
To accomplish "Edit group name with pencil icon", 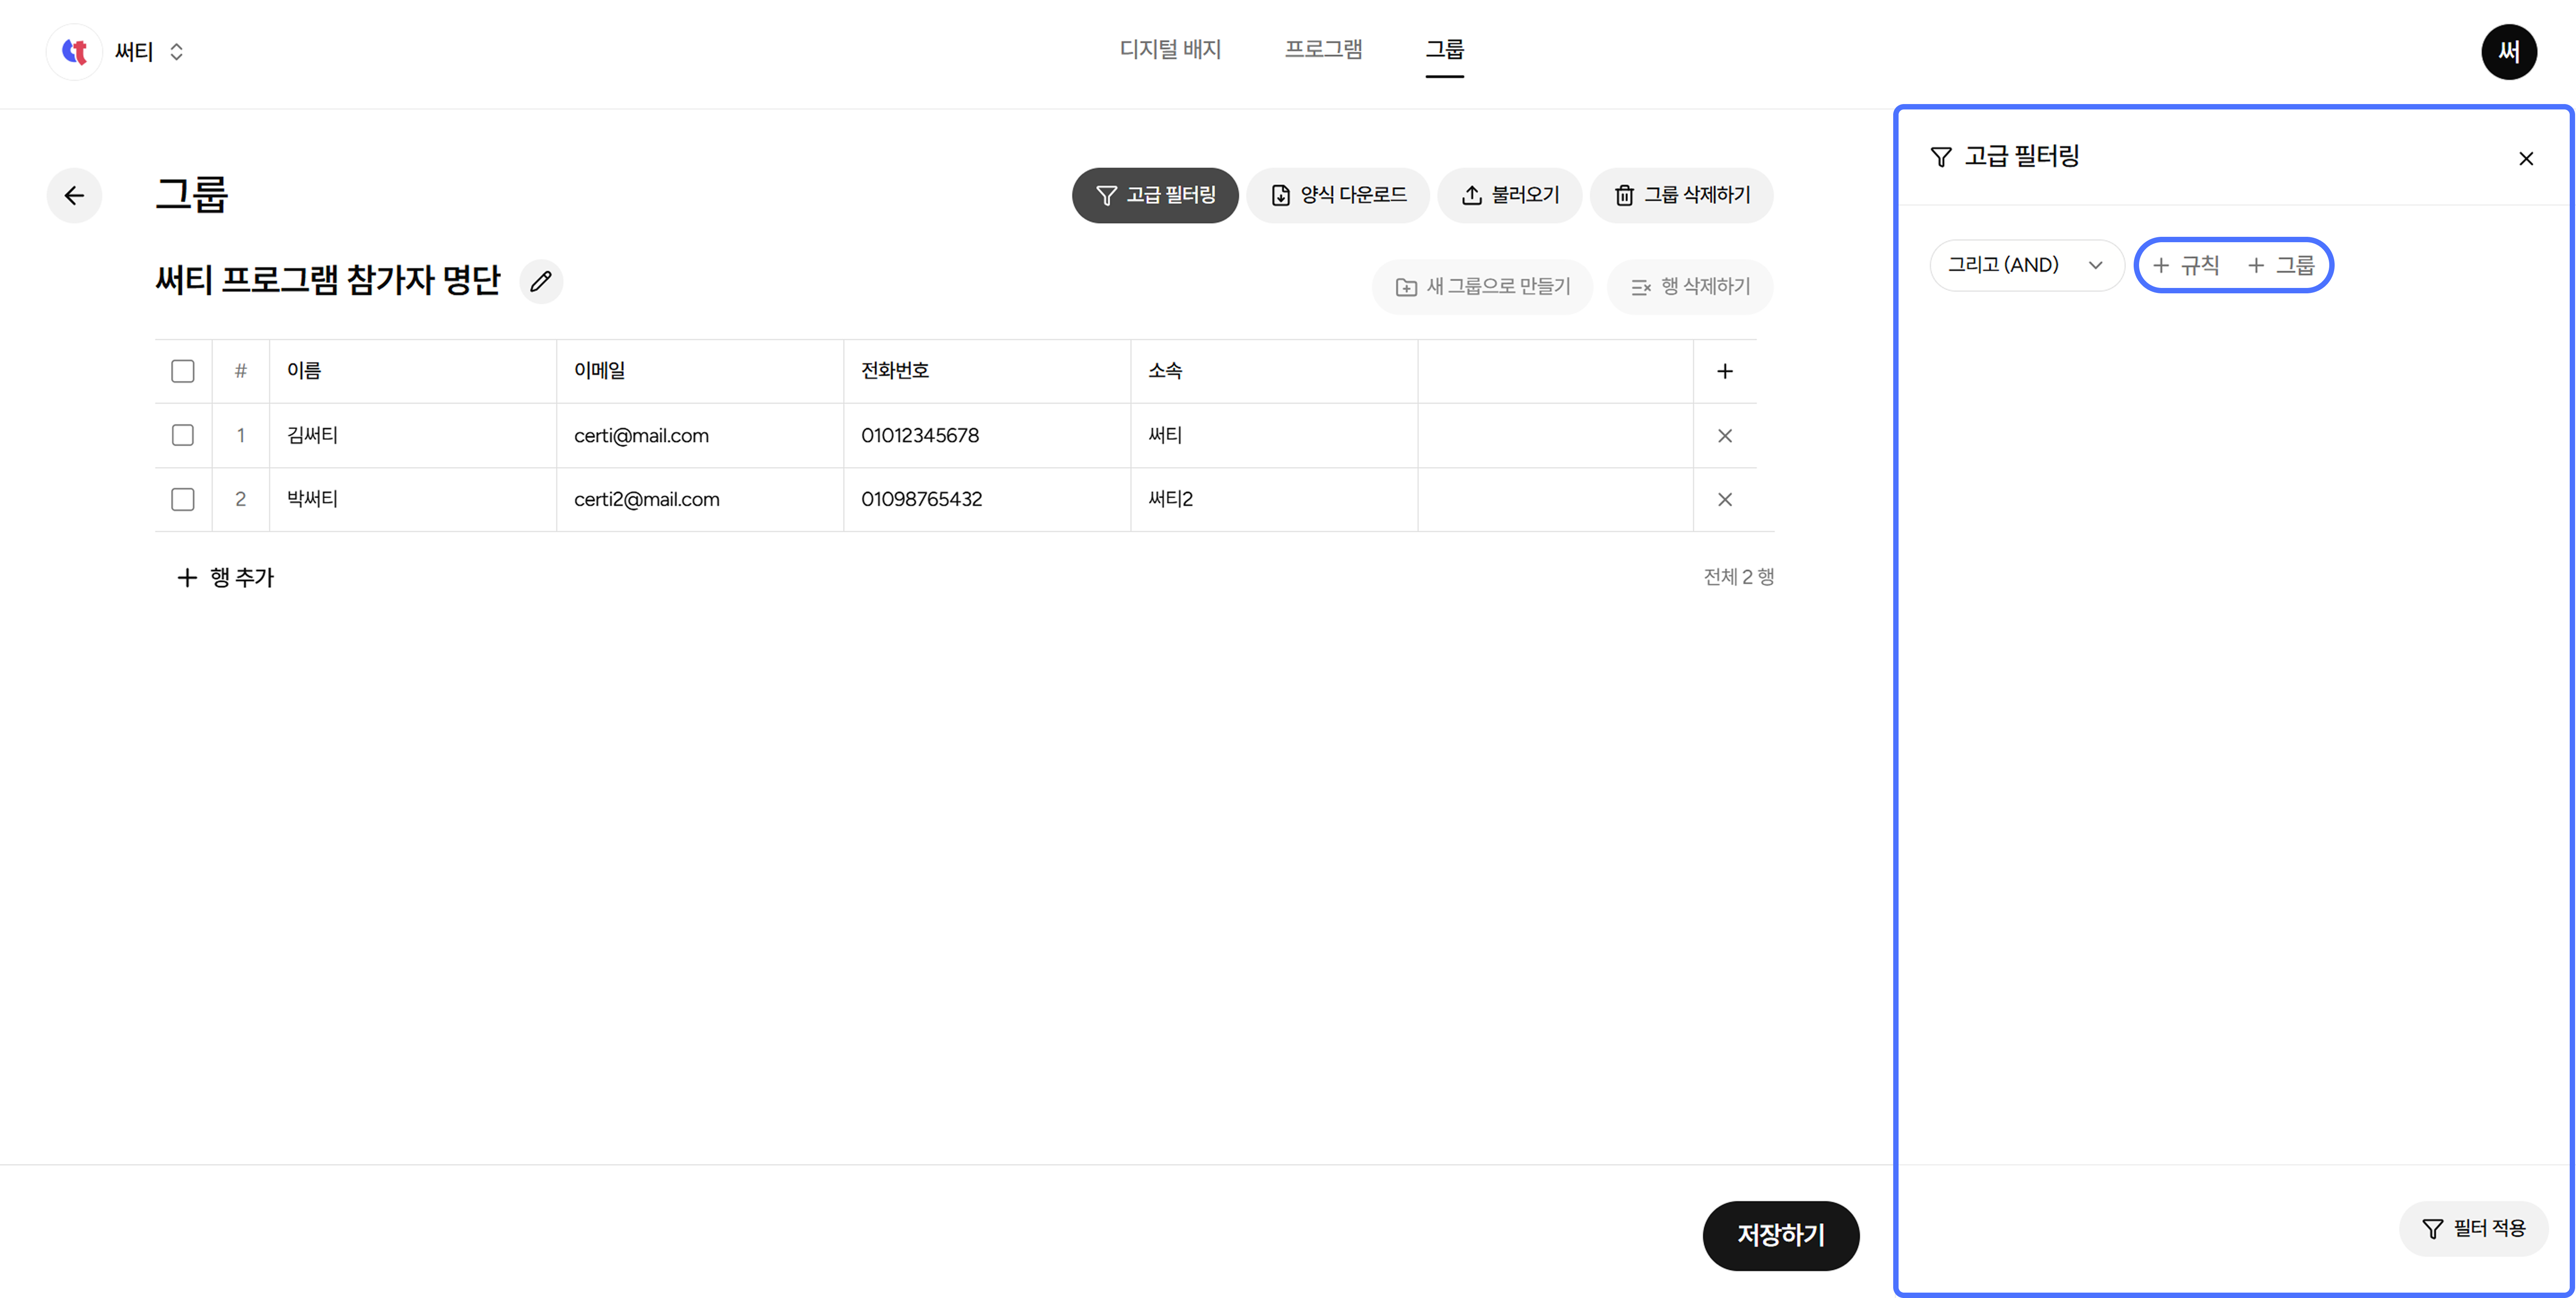I will (x=541, y=281).
